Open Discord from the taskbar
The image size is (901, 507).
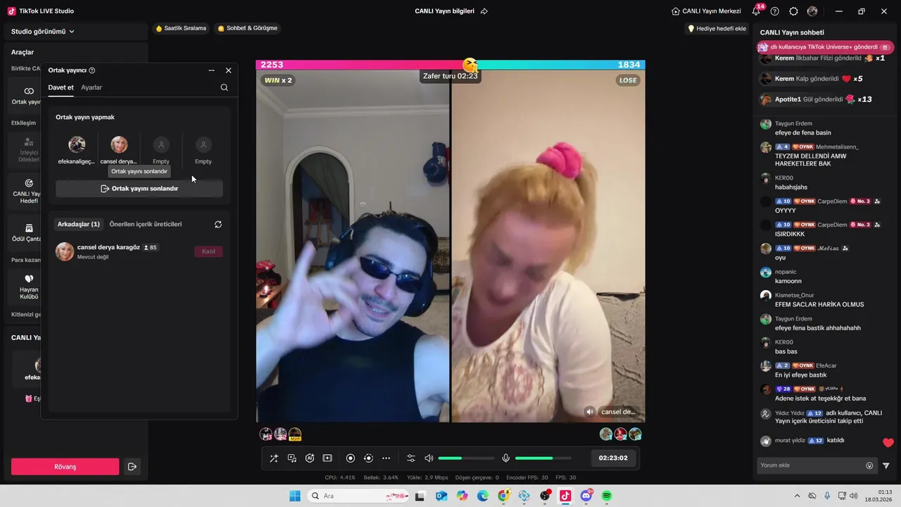coord(586,496)
